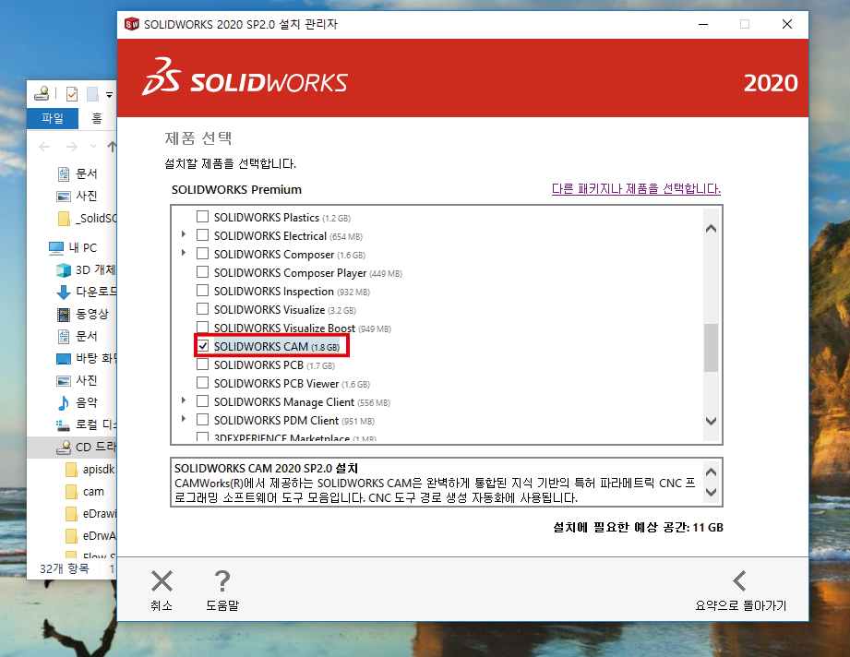Viewport: 850px width, 657px height.
Task: Click Explorer properties checkmark toolbar icon
Action: (x=72, y=94)
